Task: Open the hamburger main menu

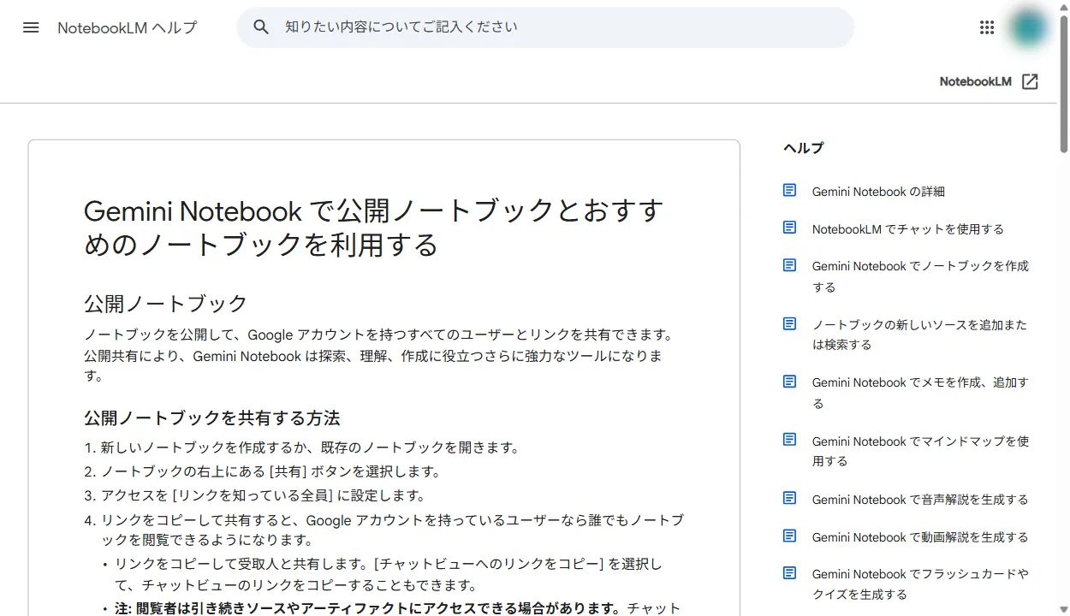Action: pos(31,27)
